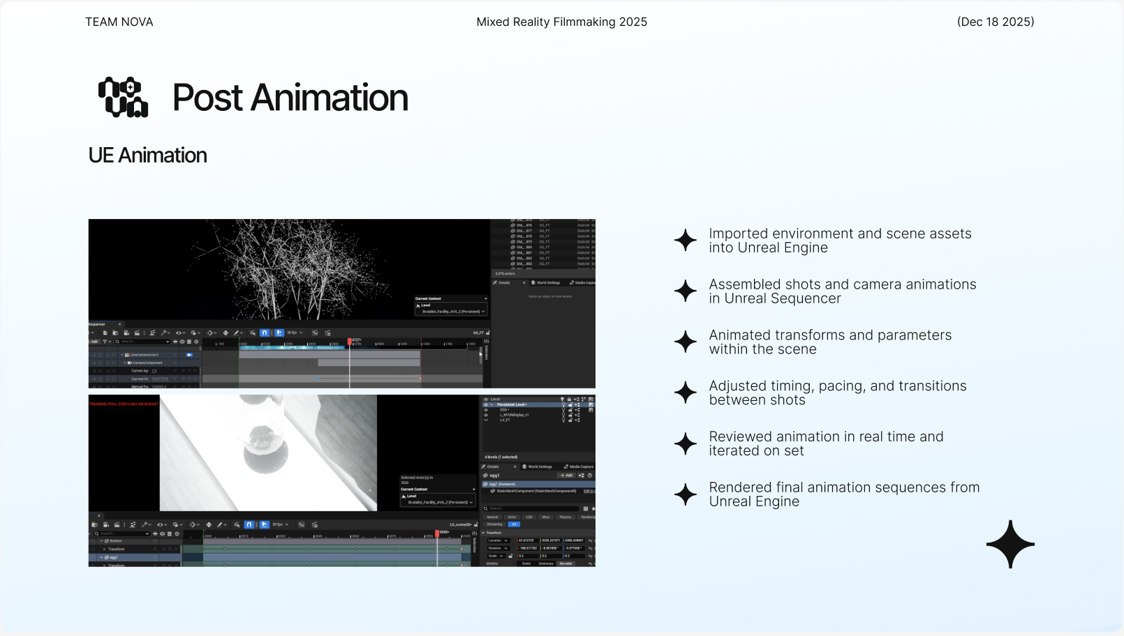1124x636 pixels.
Task: Click the Team Nova logo beside Post Animation
Action: (124, 97)
